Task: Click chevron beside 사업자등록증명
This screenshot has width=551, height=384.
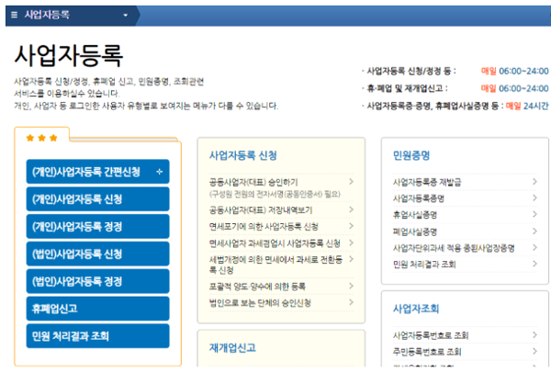Action: (x=534, y=198)
